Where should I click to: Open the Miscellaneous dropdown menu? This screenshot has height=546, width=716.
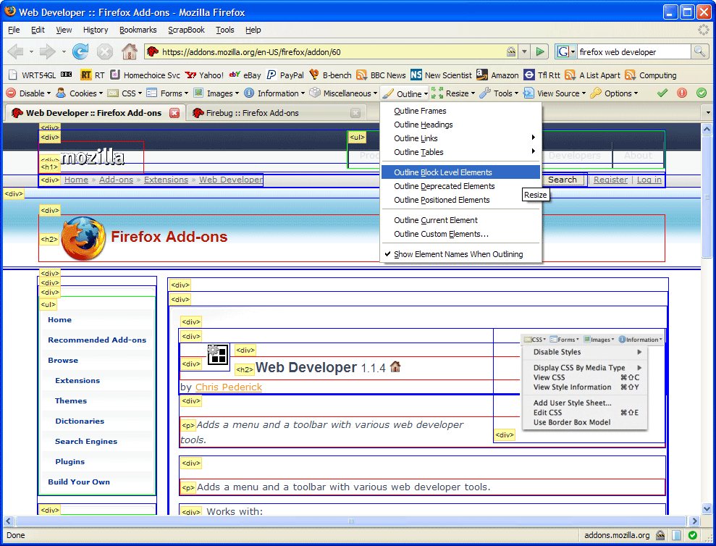(x=343, y=93)
